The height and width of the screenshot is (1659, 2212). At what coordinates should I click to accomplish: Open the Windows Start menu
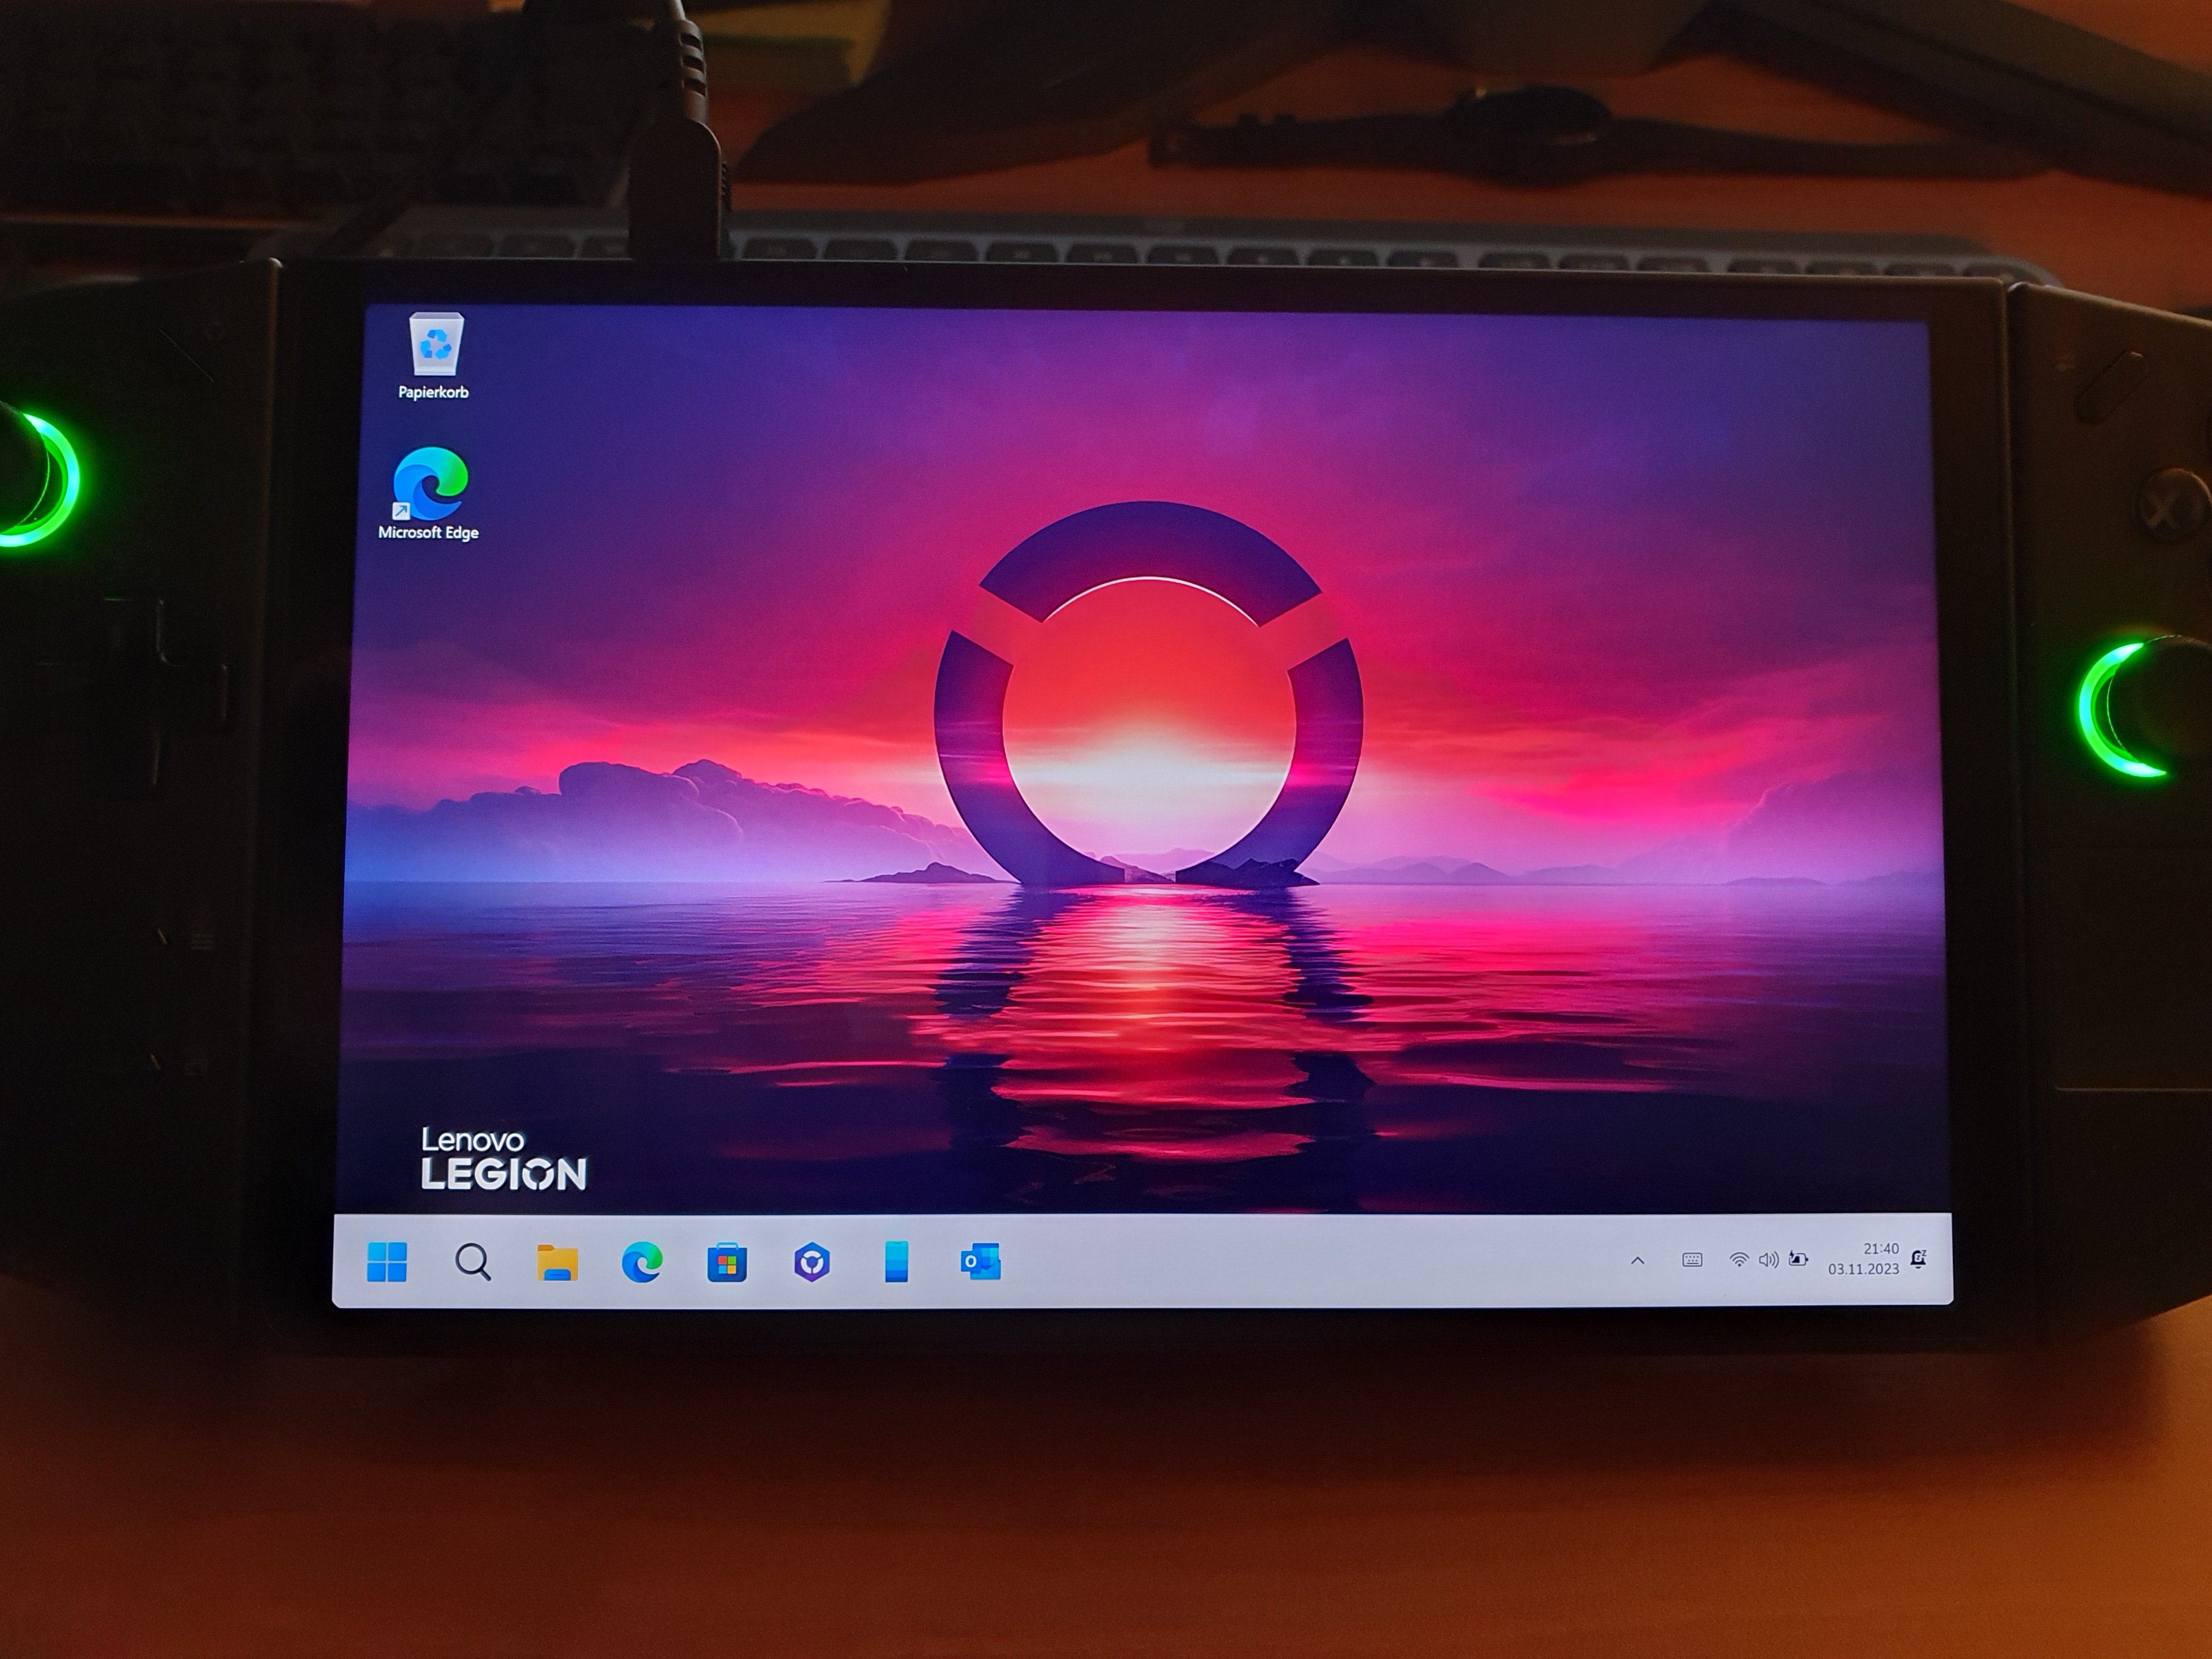(x=387, y=1261)
